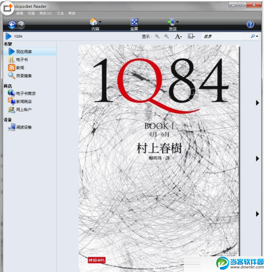264x272 pixels.
Task: Open 网上帐户 online account
Action: [x=20, y=109]
